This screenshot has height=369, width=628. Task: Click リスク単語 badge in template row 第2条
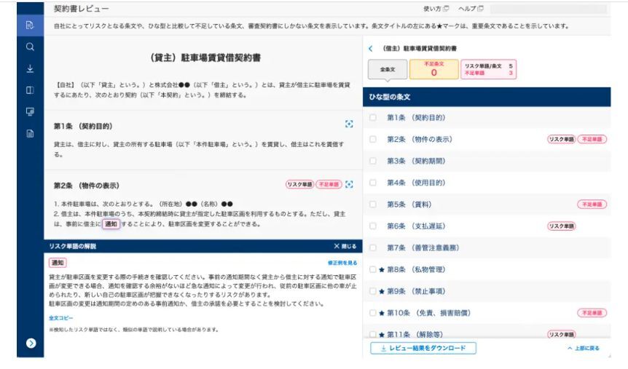(x=562, y=139)
